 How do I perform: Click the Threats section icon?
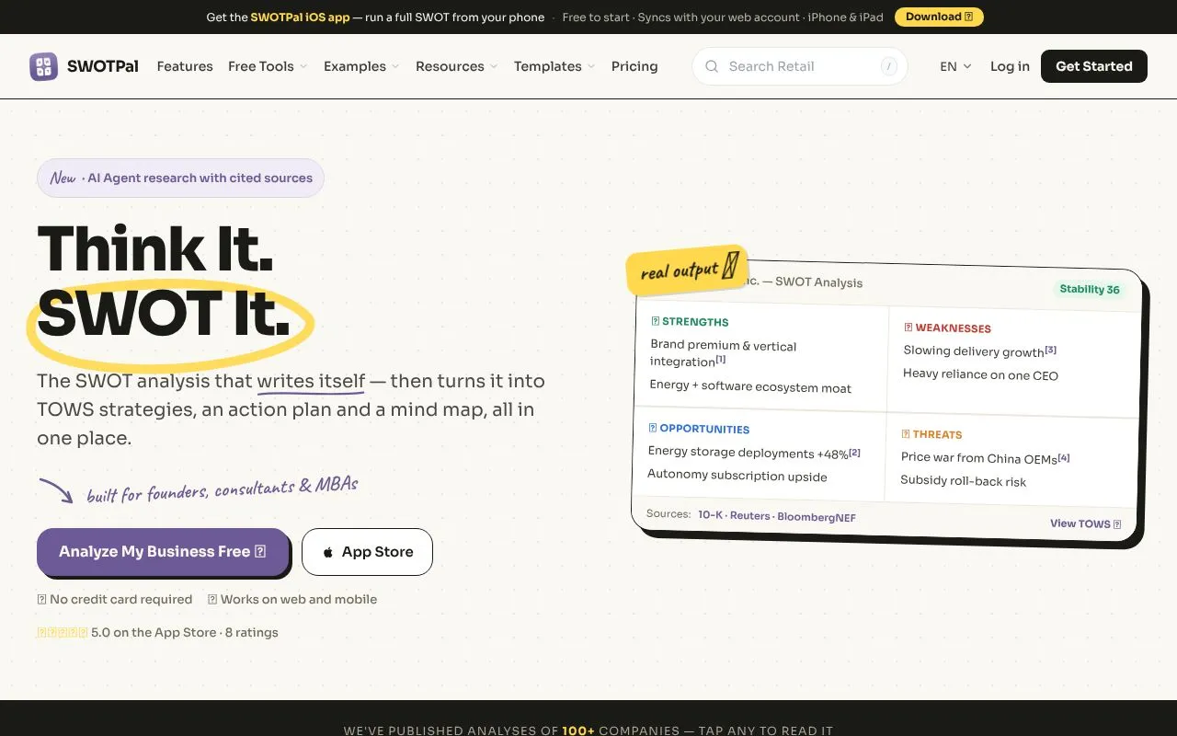click(906, 434)
